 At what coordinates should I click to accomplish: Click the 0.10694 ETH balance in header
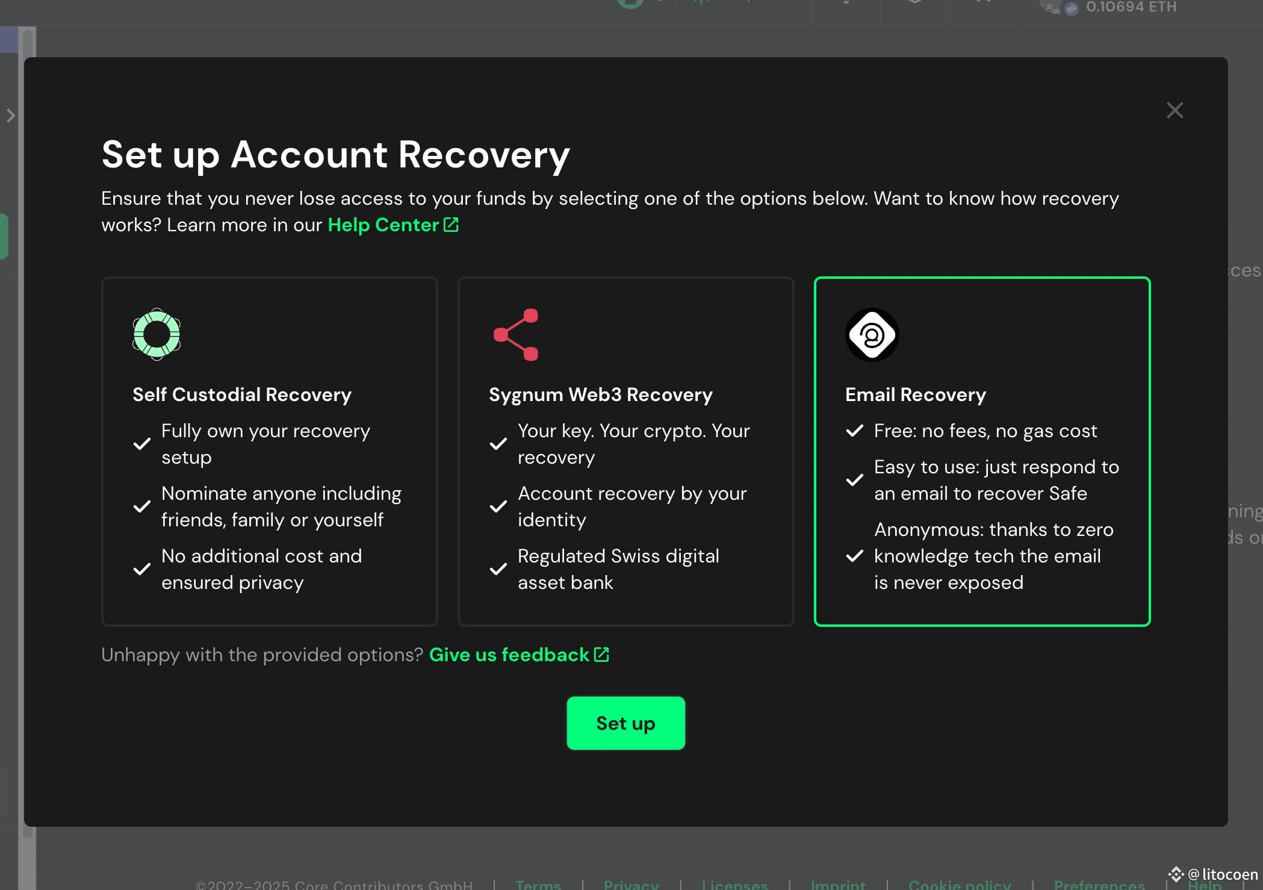click(x=1131, y=7)
